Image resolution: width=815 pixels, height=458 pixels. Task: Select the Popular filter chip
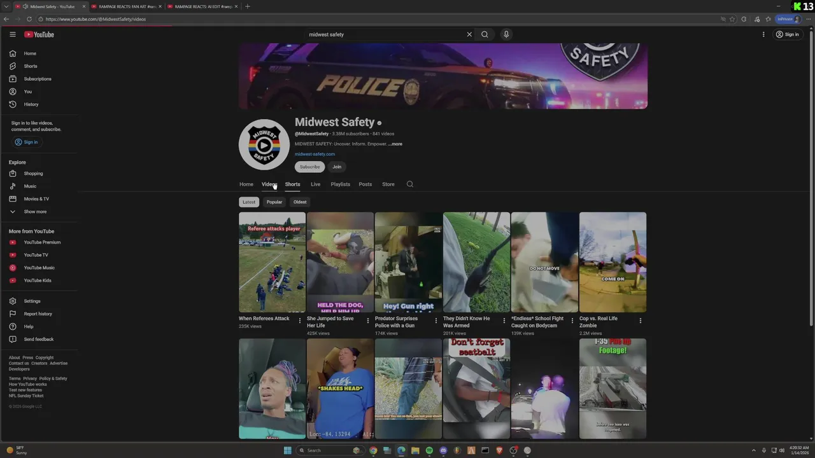[274, 202]
